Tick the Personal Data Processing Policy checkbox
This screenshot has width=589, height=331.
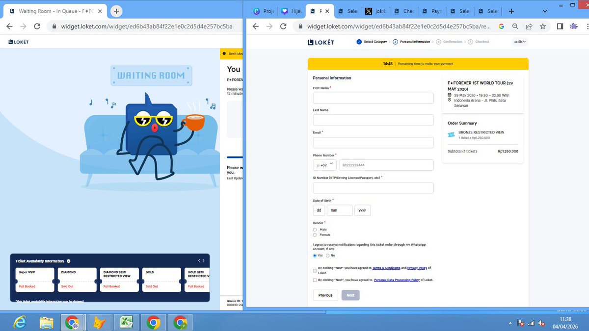point(315,280)
